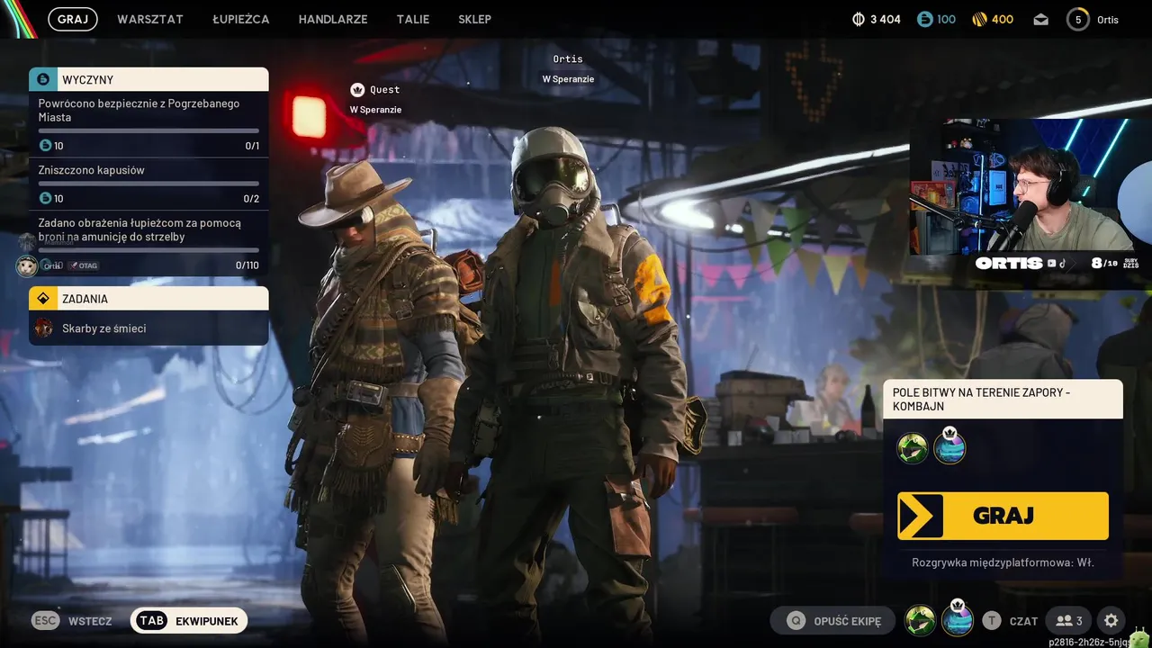Select the Ortis player name above character
The width and height of the screenshot is (1152, 648).
[x=568, y=59]
